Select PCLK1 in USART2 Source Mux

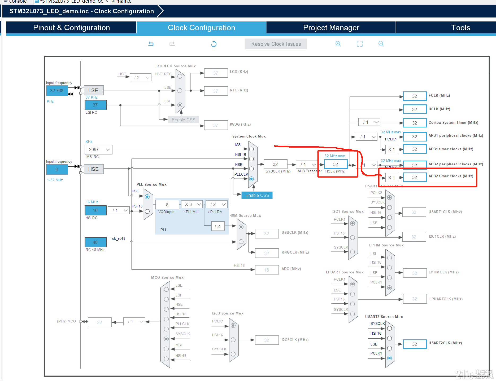389,358
